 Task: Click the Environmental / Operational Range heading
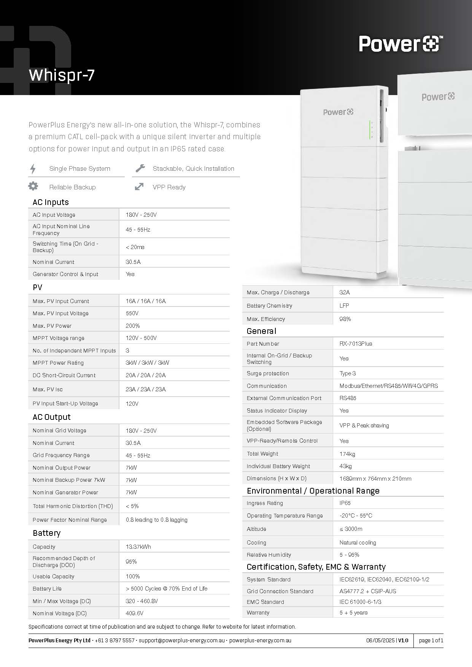pos(313,491)
